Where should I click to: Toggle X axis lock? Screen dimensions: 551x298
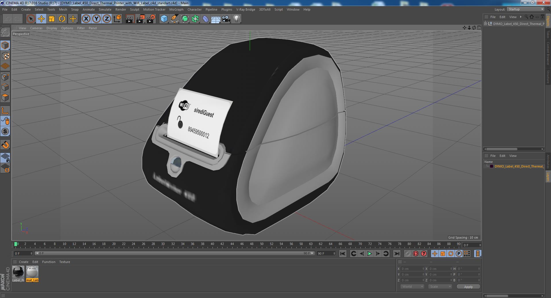86,19
